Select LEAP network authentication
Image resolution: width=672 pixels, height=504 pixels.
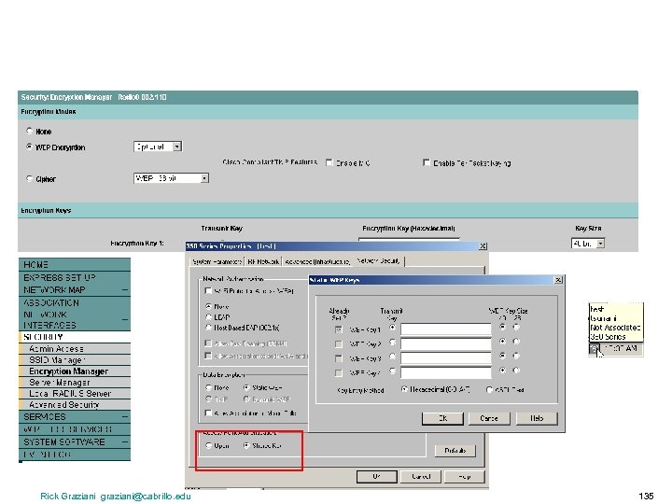(x=209, y=317)
